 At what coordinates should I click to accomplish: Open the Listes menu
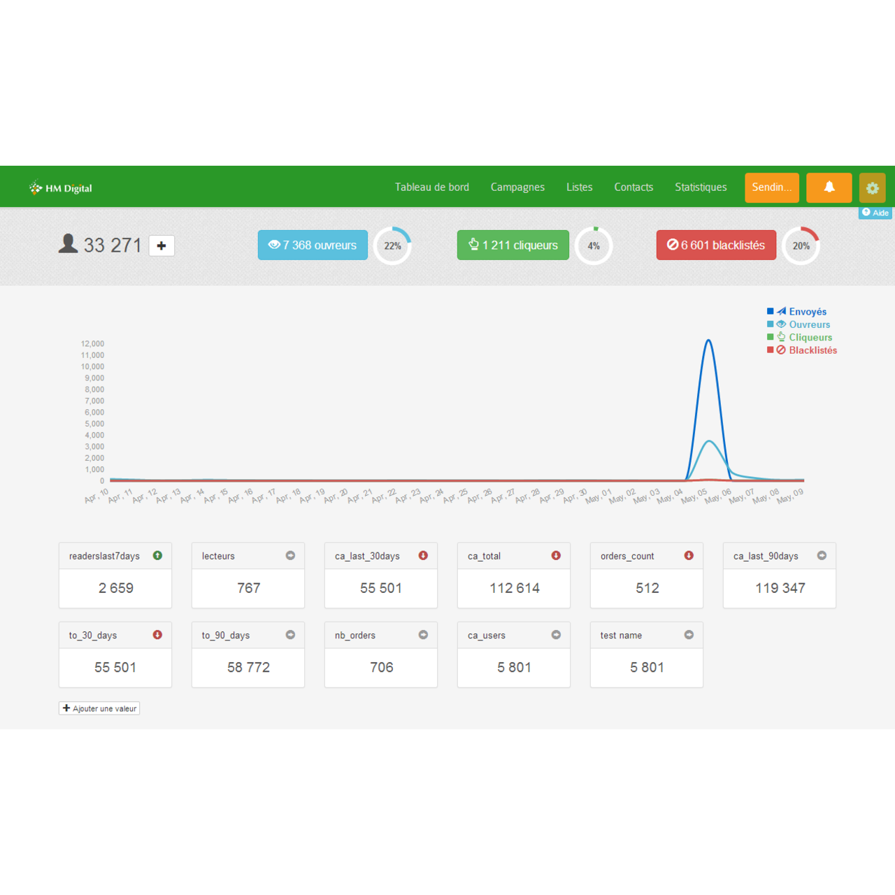click(579, 187)
